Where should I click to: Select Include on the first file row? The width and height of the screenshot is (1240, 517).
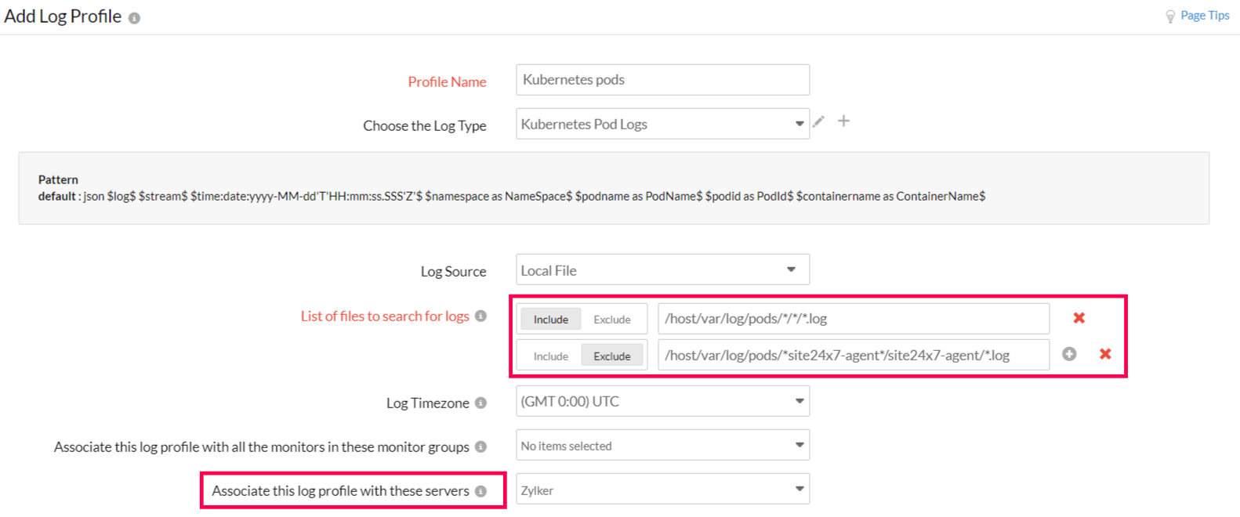click(551, 320)
